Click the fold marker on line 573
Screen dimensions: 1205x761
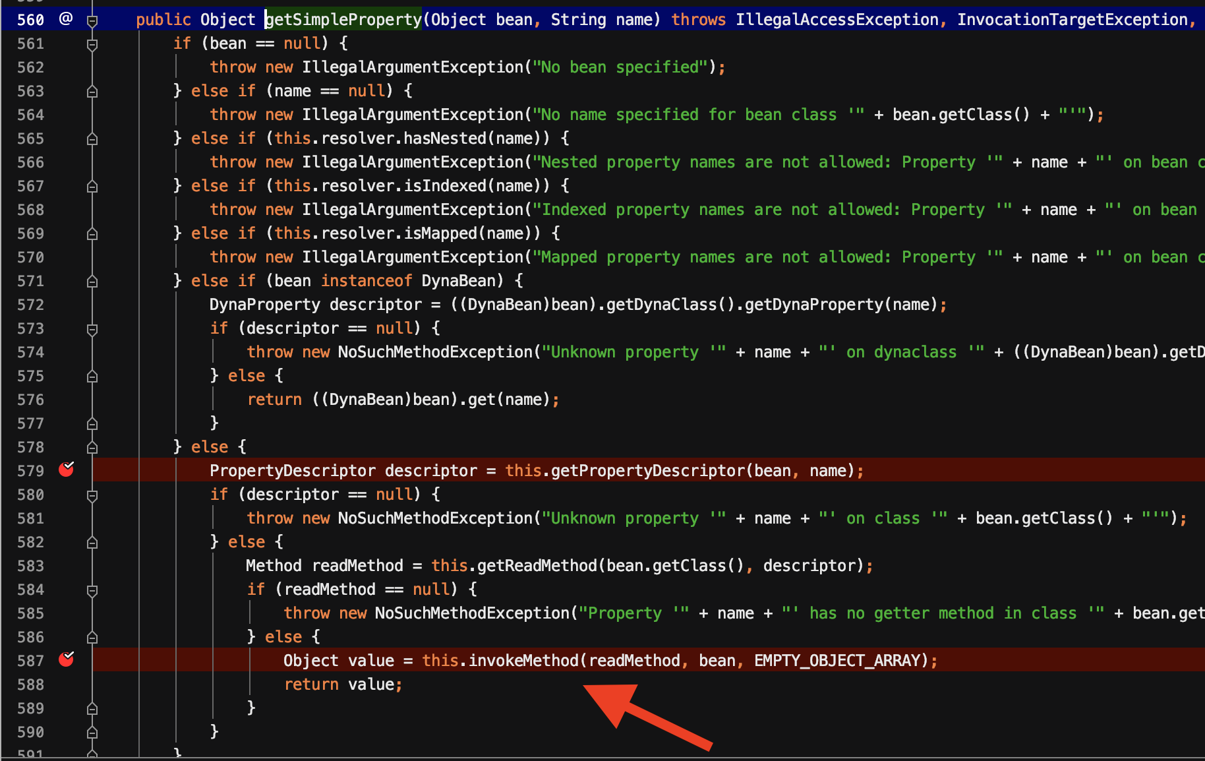click(92, 329)
